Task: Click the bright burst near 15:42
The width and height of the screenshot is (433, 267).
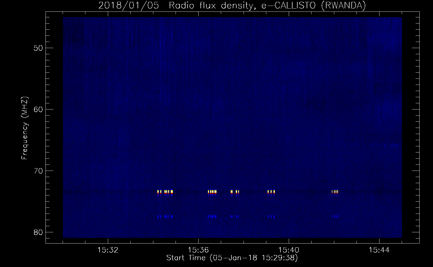Action: point(335,193)
